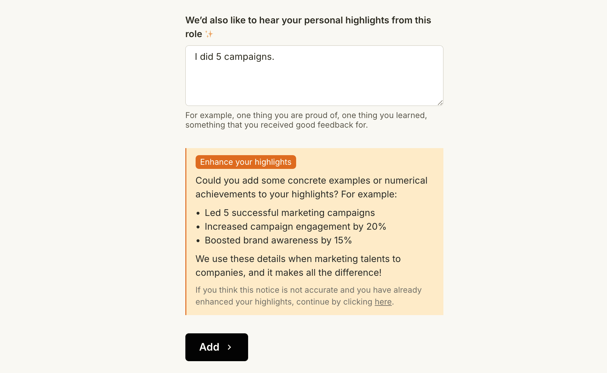Click 'If you think this notice' disclaimer text
Image resolution: width=607 pixels, height=373 pixels.
pyautogui.click(x=308, y=290)
